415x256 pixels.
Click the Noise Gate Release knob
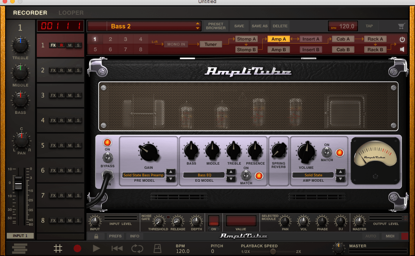coord(178,221)
